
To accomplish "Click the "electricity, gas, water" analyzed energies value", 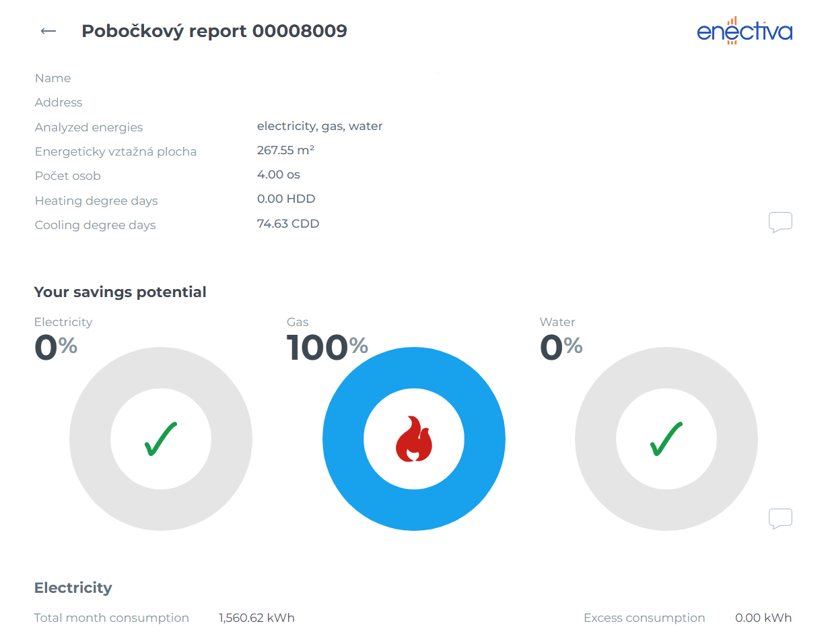I will [320, 126].
